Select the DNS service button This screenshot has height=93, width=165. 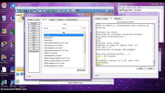(34, 35)
